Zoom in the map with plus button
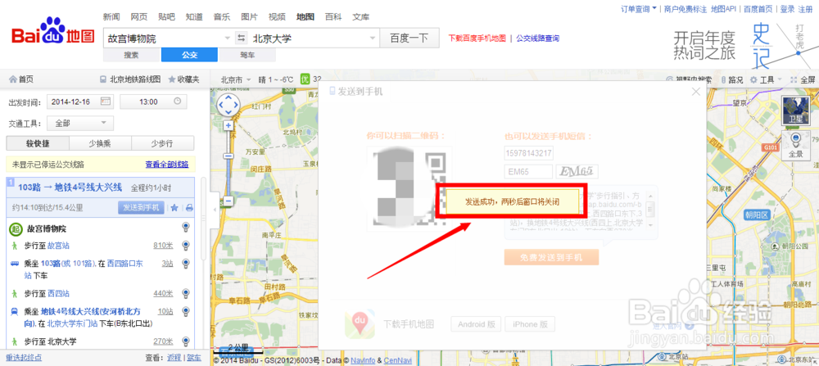819x366 pixels. 229,125
